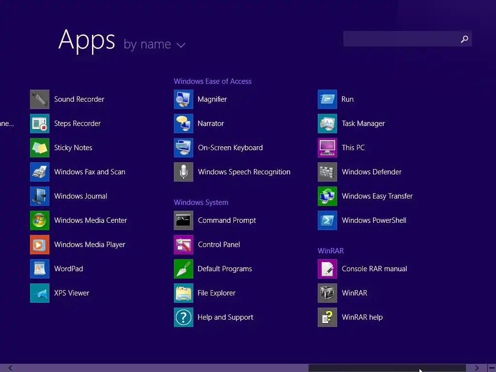Start Narrator via its icon

pyautogui.click(x=184, y=124)
